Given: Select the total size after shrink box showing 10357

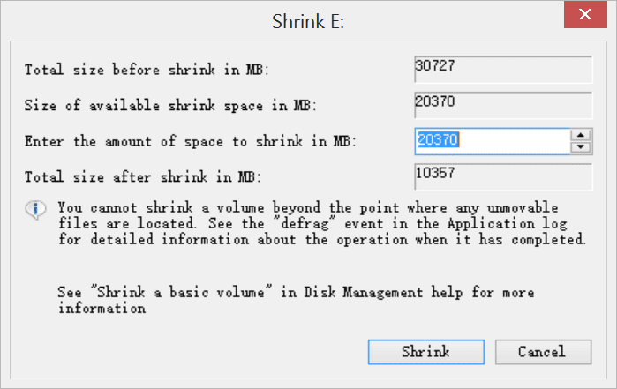Looking at the screenshot, I should pos(503,177).
